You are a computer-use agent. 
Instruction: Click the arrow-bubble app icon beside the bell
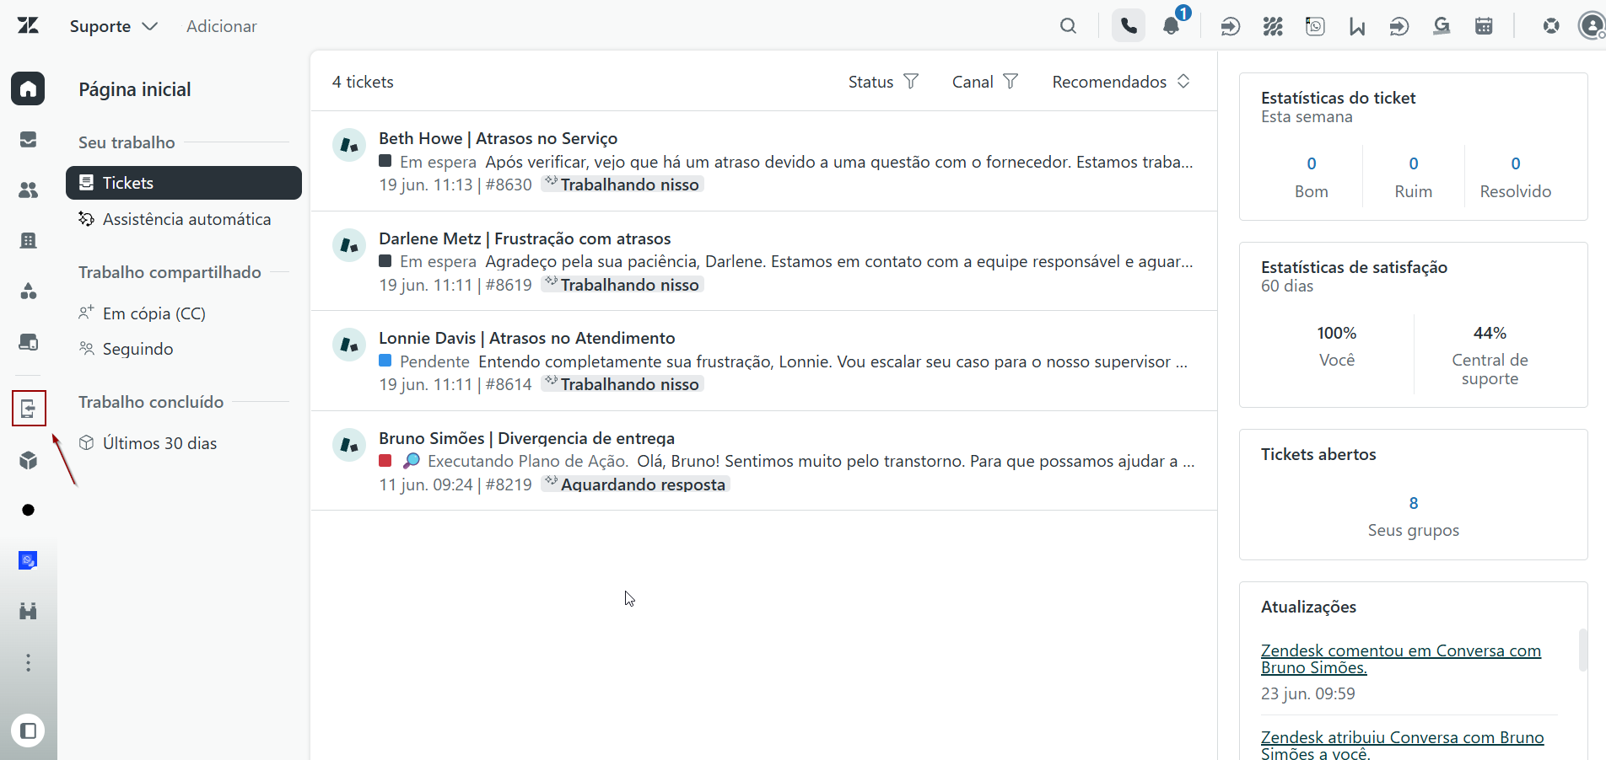(1231, 27)
